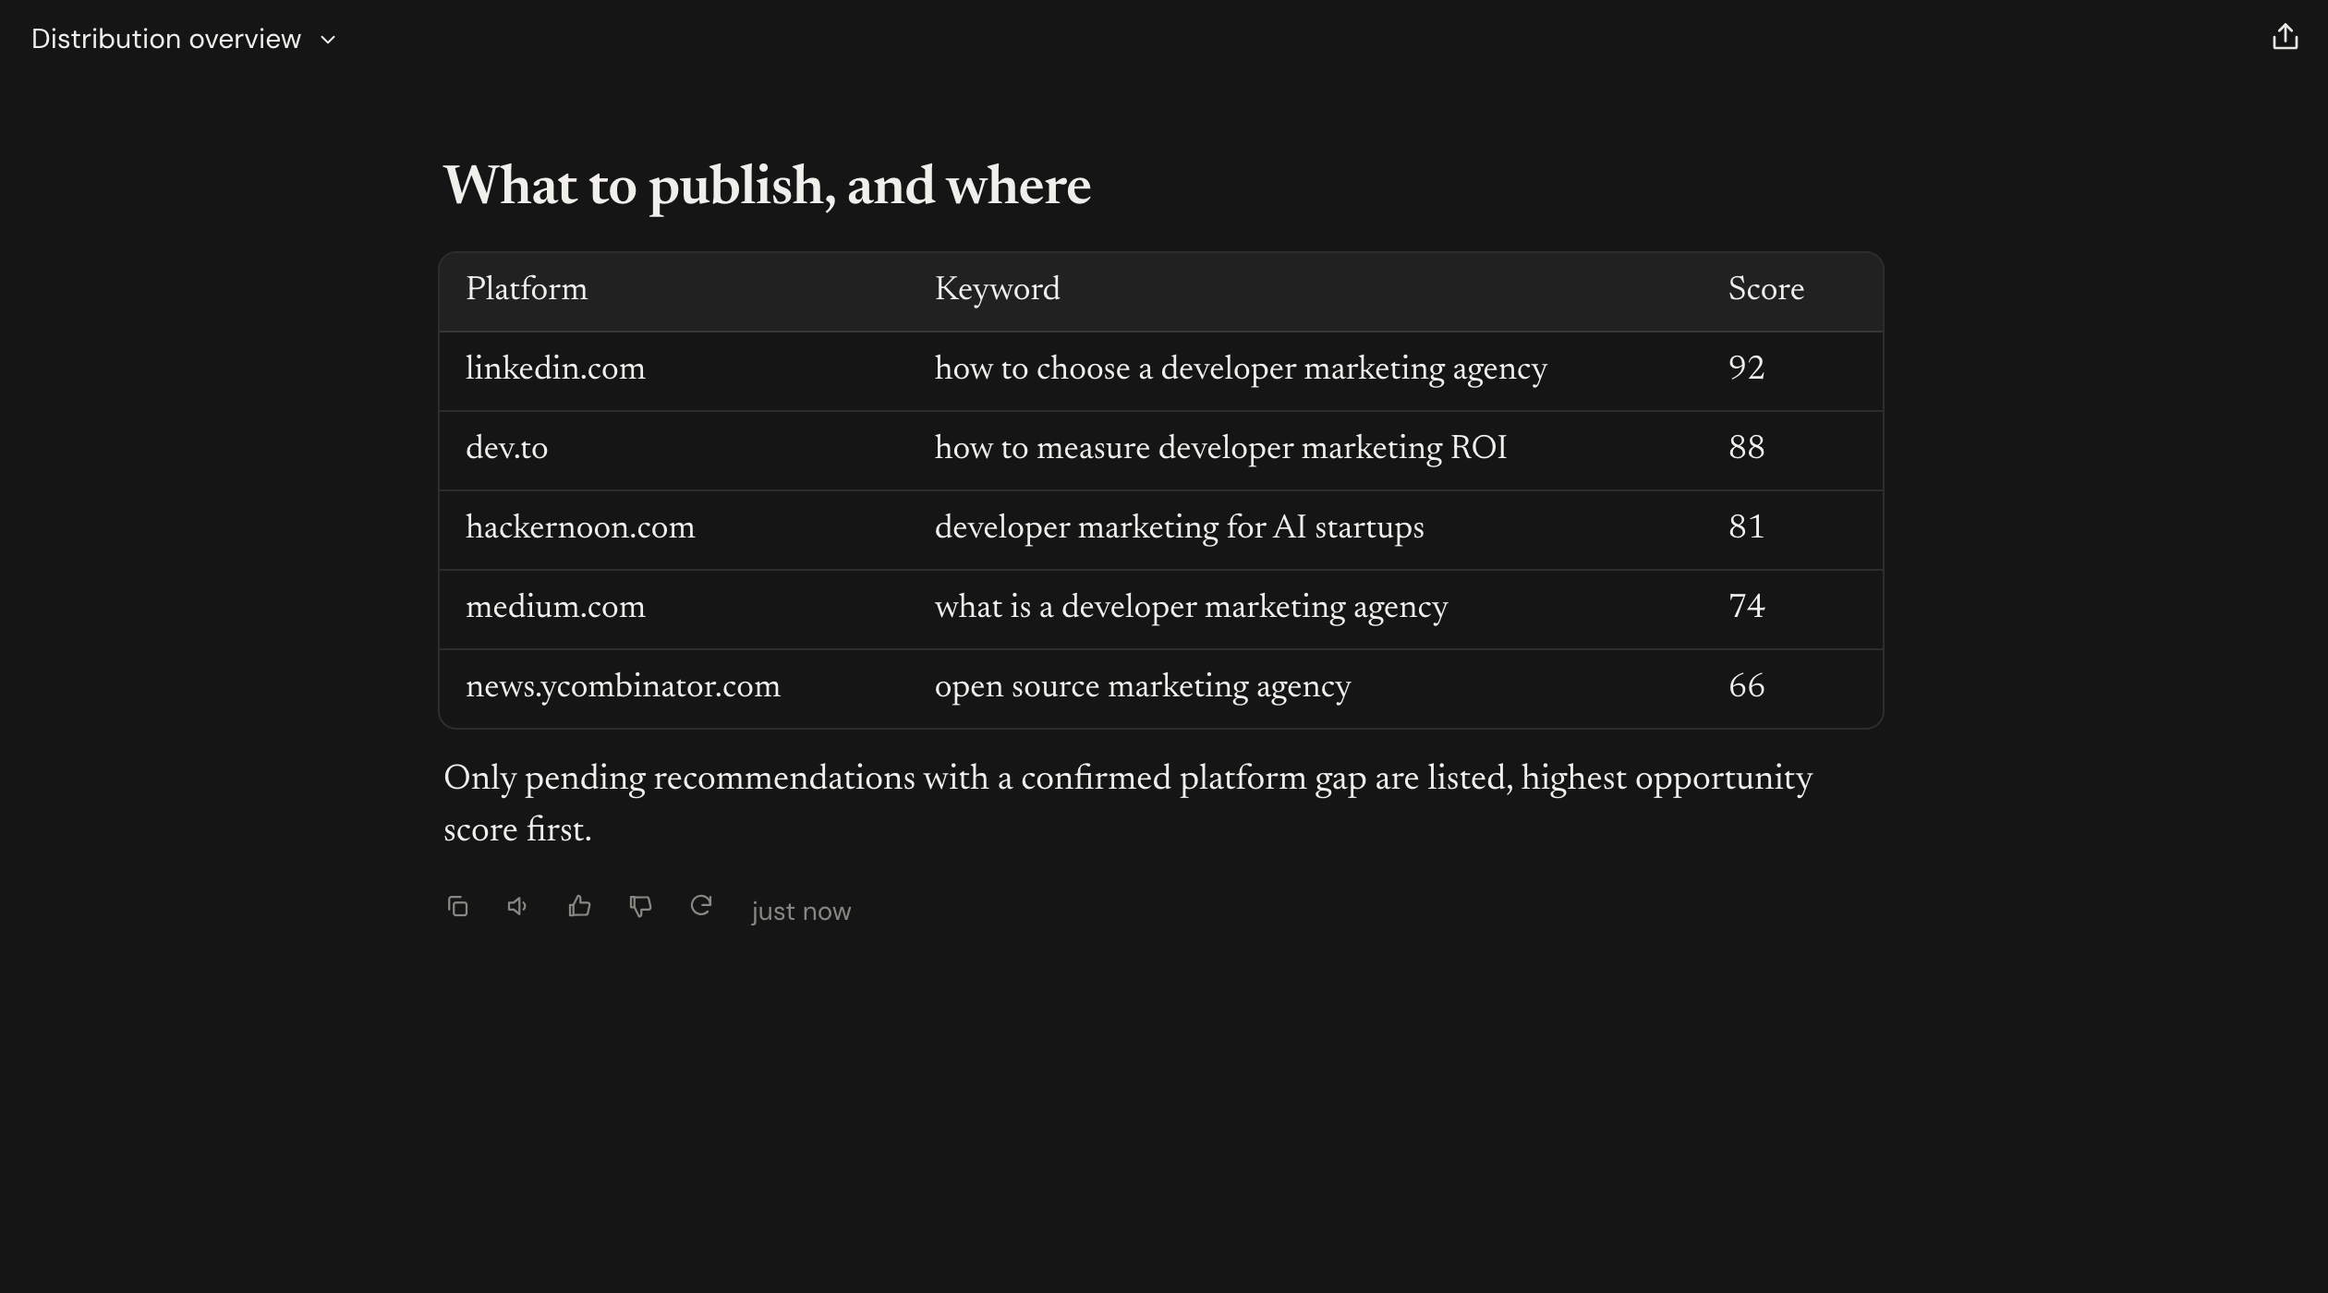Give a thumbs up to the response
This screenshot has width=2328, height=1293.
click(x=579, y=906)
